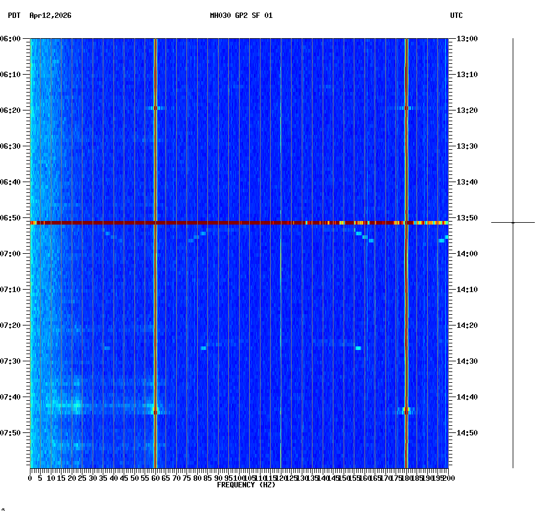The image size is (539, 516).
Task: Click the 0 Hz frequency tick label
Action: pyautogui.click(x=29, y=478)
